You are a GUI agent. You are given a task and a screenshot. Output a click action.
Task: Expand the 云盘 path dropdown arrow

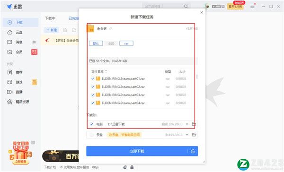(187, 135)
